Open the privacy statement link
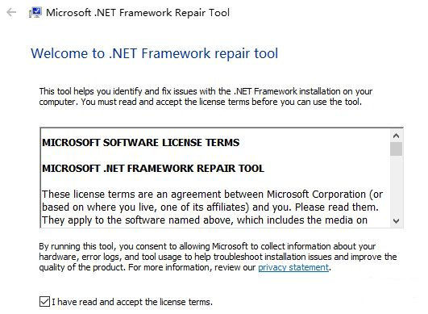 [293, 267]
